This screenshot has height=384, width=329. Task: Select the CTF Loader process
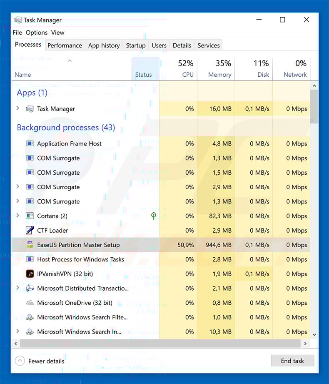[161, 230]
